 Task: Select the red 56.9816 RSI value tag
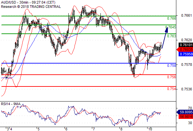pos(186,117)
